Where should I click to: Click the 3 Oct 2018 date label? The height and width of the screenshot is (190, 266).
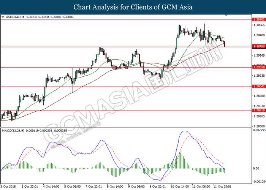8,187
